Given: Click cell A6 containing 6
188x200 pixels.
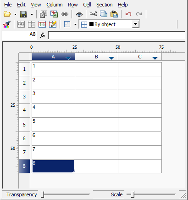Looking at the screenshot, I should (x=53, y=138).
